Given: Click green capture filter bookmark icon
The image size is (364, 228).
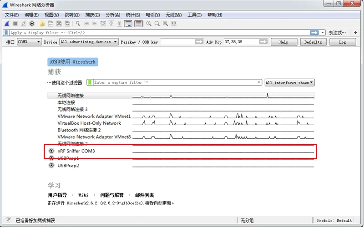Looking at the screenshot, I should [x=90, y=82].
